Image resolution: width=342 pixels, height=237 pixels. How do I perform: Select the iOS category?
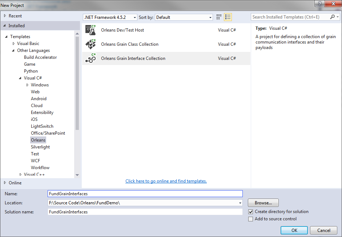[x=34, y=119]
